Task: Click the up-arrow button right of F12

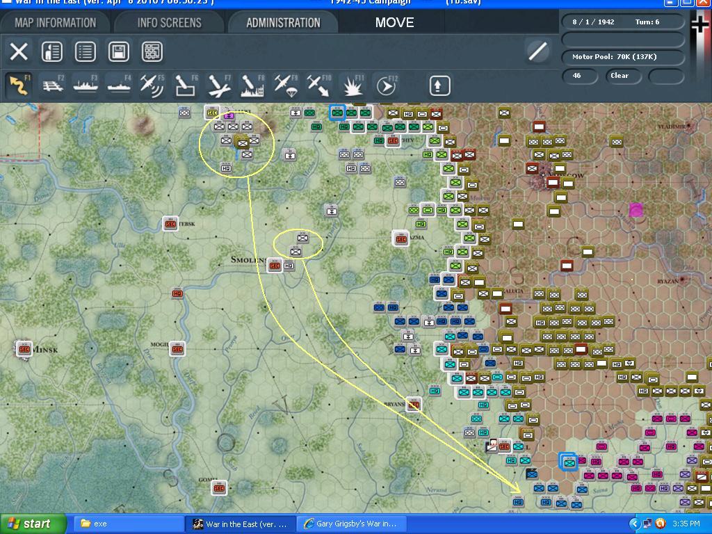Action: click(x=439, y=86)
